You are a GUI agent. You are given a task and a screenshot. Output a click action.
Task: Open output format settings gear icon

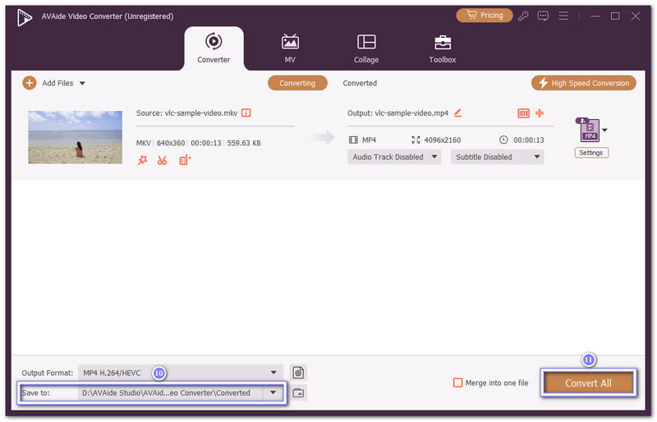(x=299, y=373)
